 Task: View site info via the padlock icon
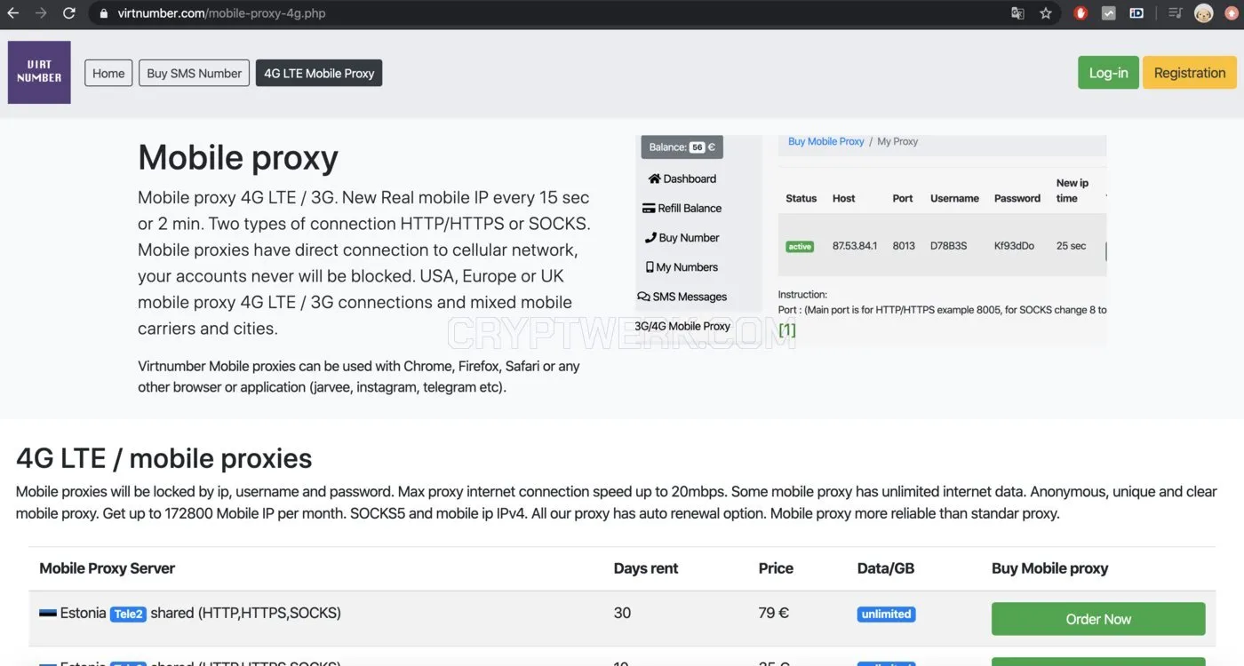[104, 13]
